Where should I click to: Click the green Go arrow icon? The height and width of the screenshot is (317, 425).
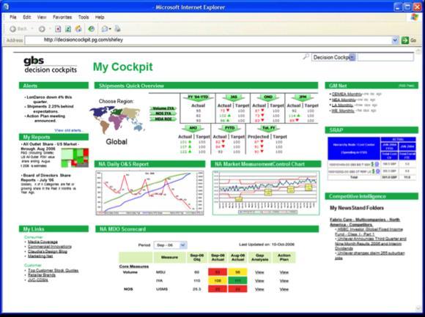[x=404, y=40]
